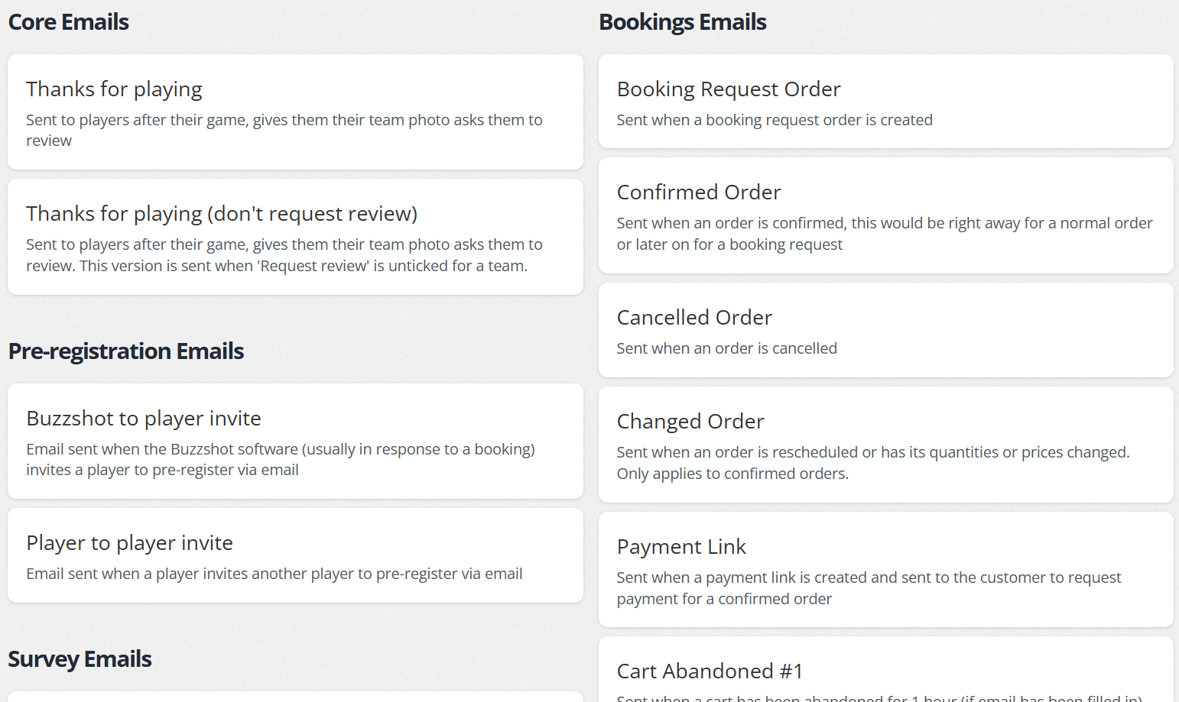1179x702 pixels.
Task: Select the Confirmed Order email card
Action: point(885,215)
